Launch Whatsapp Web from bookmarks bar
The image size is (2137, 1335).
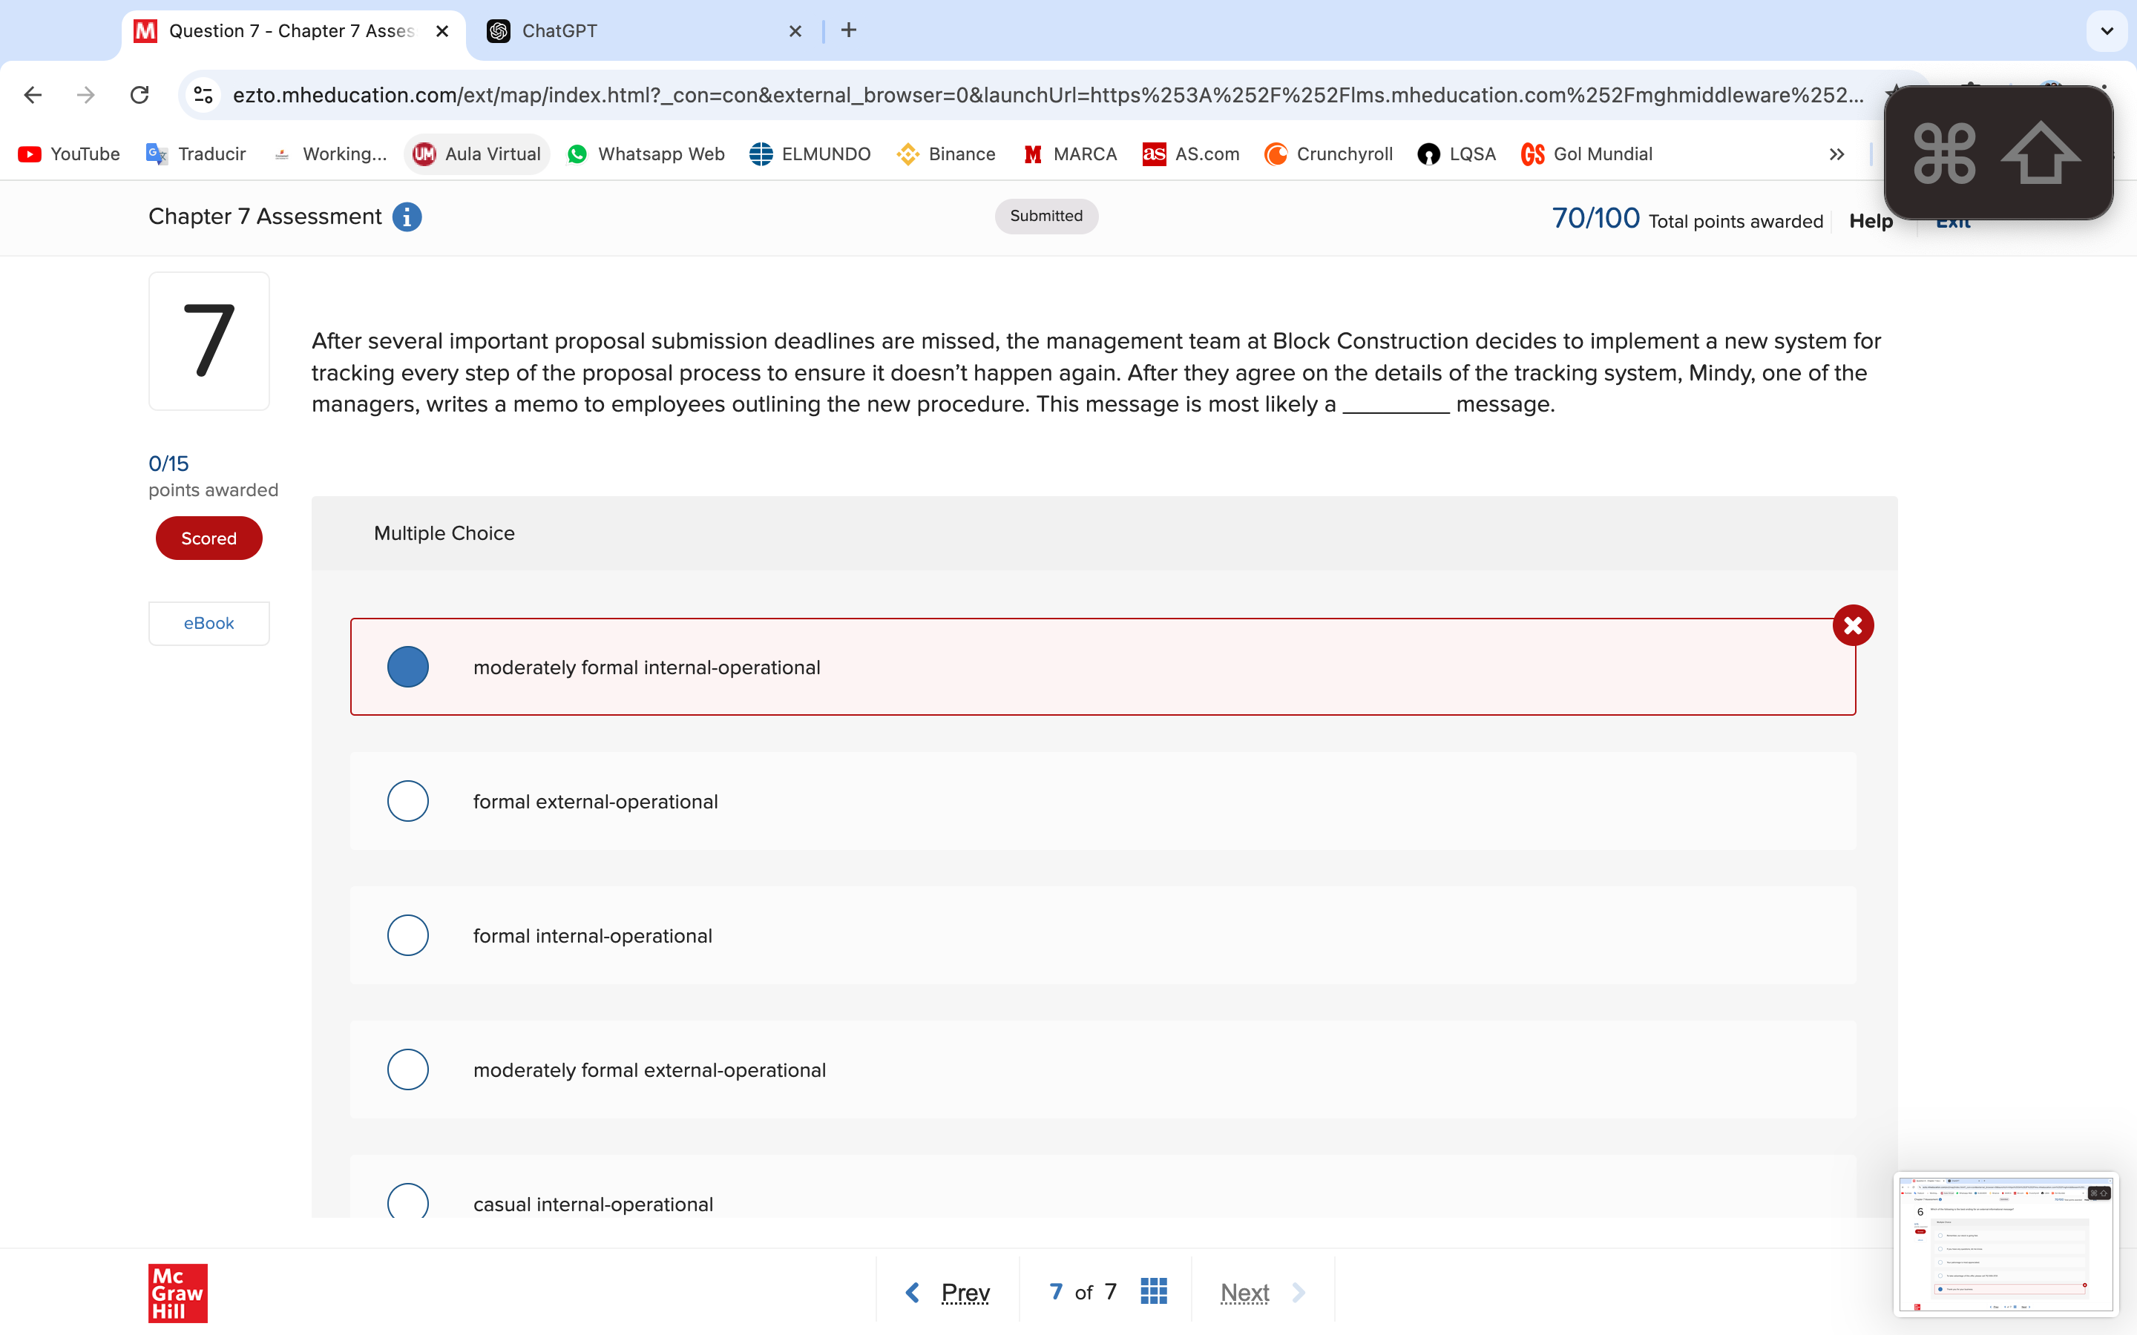click(646, 154)
